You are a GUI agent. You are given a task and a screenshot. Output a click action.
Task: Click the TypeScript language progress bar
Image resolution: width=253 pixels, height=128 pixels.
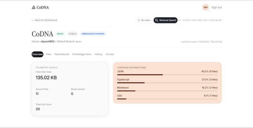(x=167, y=83)
